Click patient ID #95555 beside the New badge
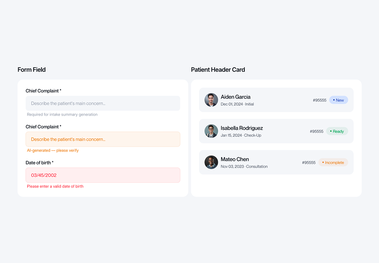The image size is (379, 263). 320,100
